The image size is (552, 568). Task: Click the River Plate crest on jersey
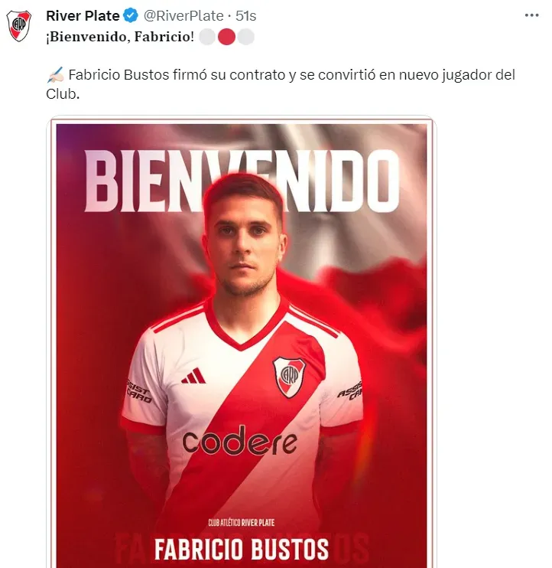(x=289, y=377)
